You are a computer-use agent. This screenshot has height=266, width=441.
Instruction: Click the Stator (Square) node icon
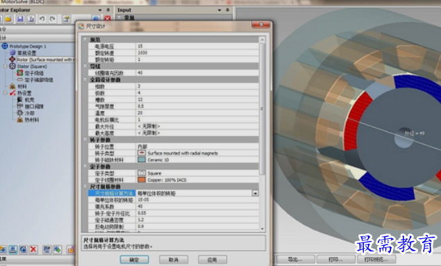tap(12, 66)
